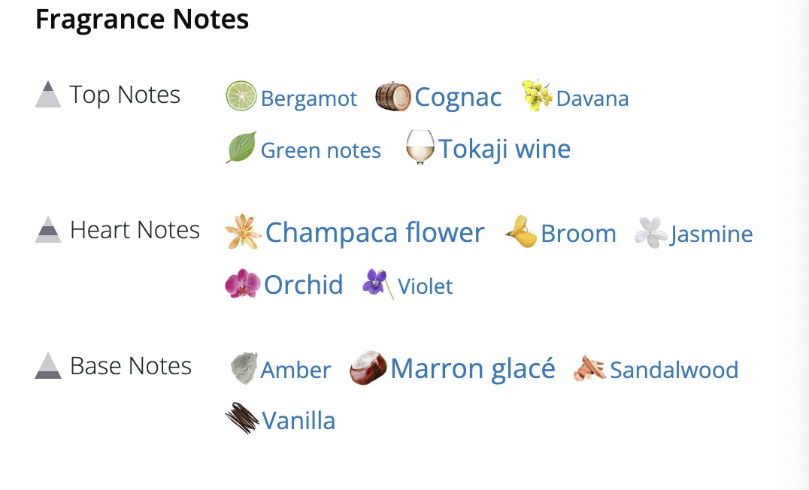Open the Sandalwood note link
This screenshot has width=809, height=490.
[x=674, y=370]
